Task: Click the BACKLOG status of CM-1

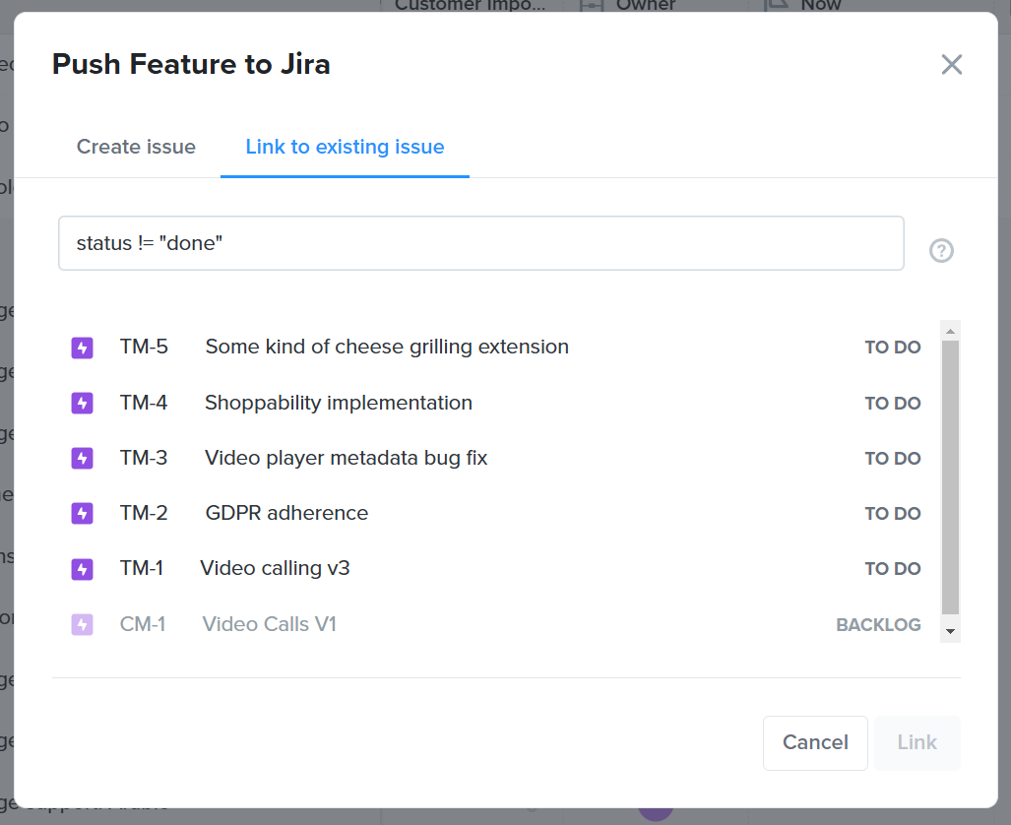Action: [879, 625]
